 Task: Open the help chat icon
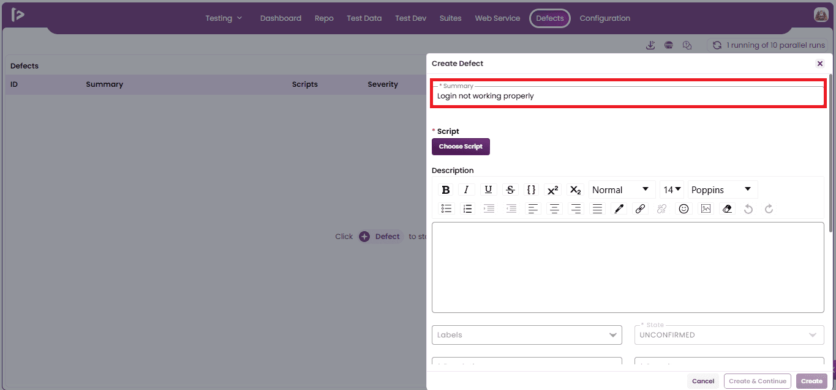click(687, 45)
